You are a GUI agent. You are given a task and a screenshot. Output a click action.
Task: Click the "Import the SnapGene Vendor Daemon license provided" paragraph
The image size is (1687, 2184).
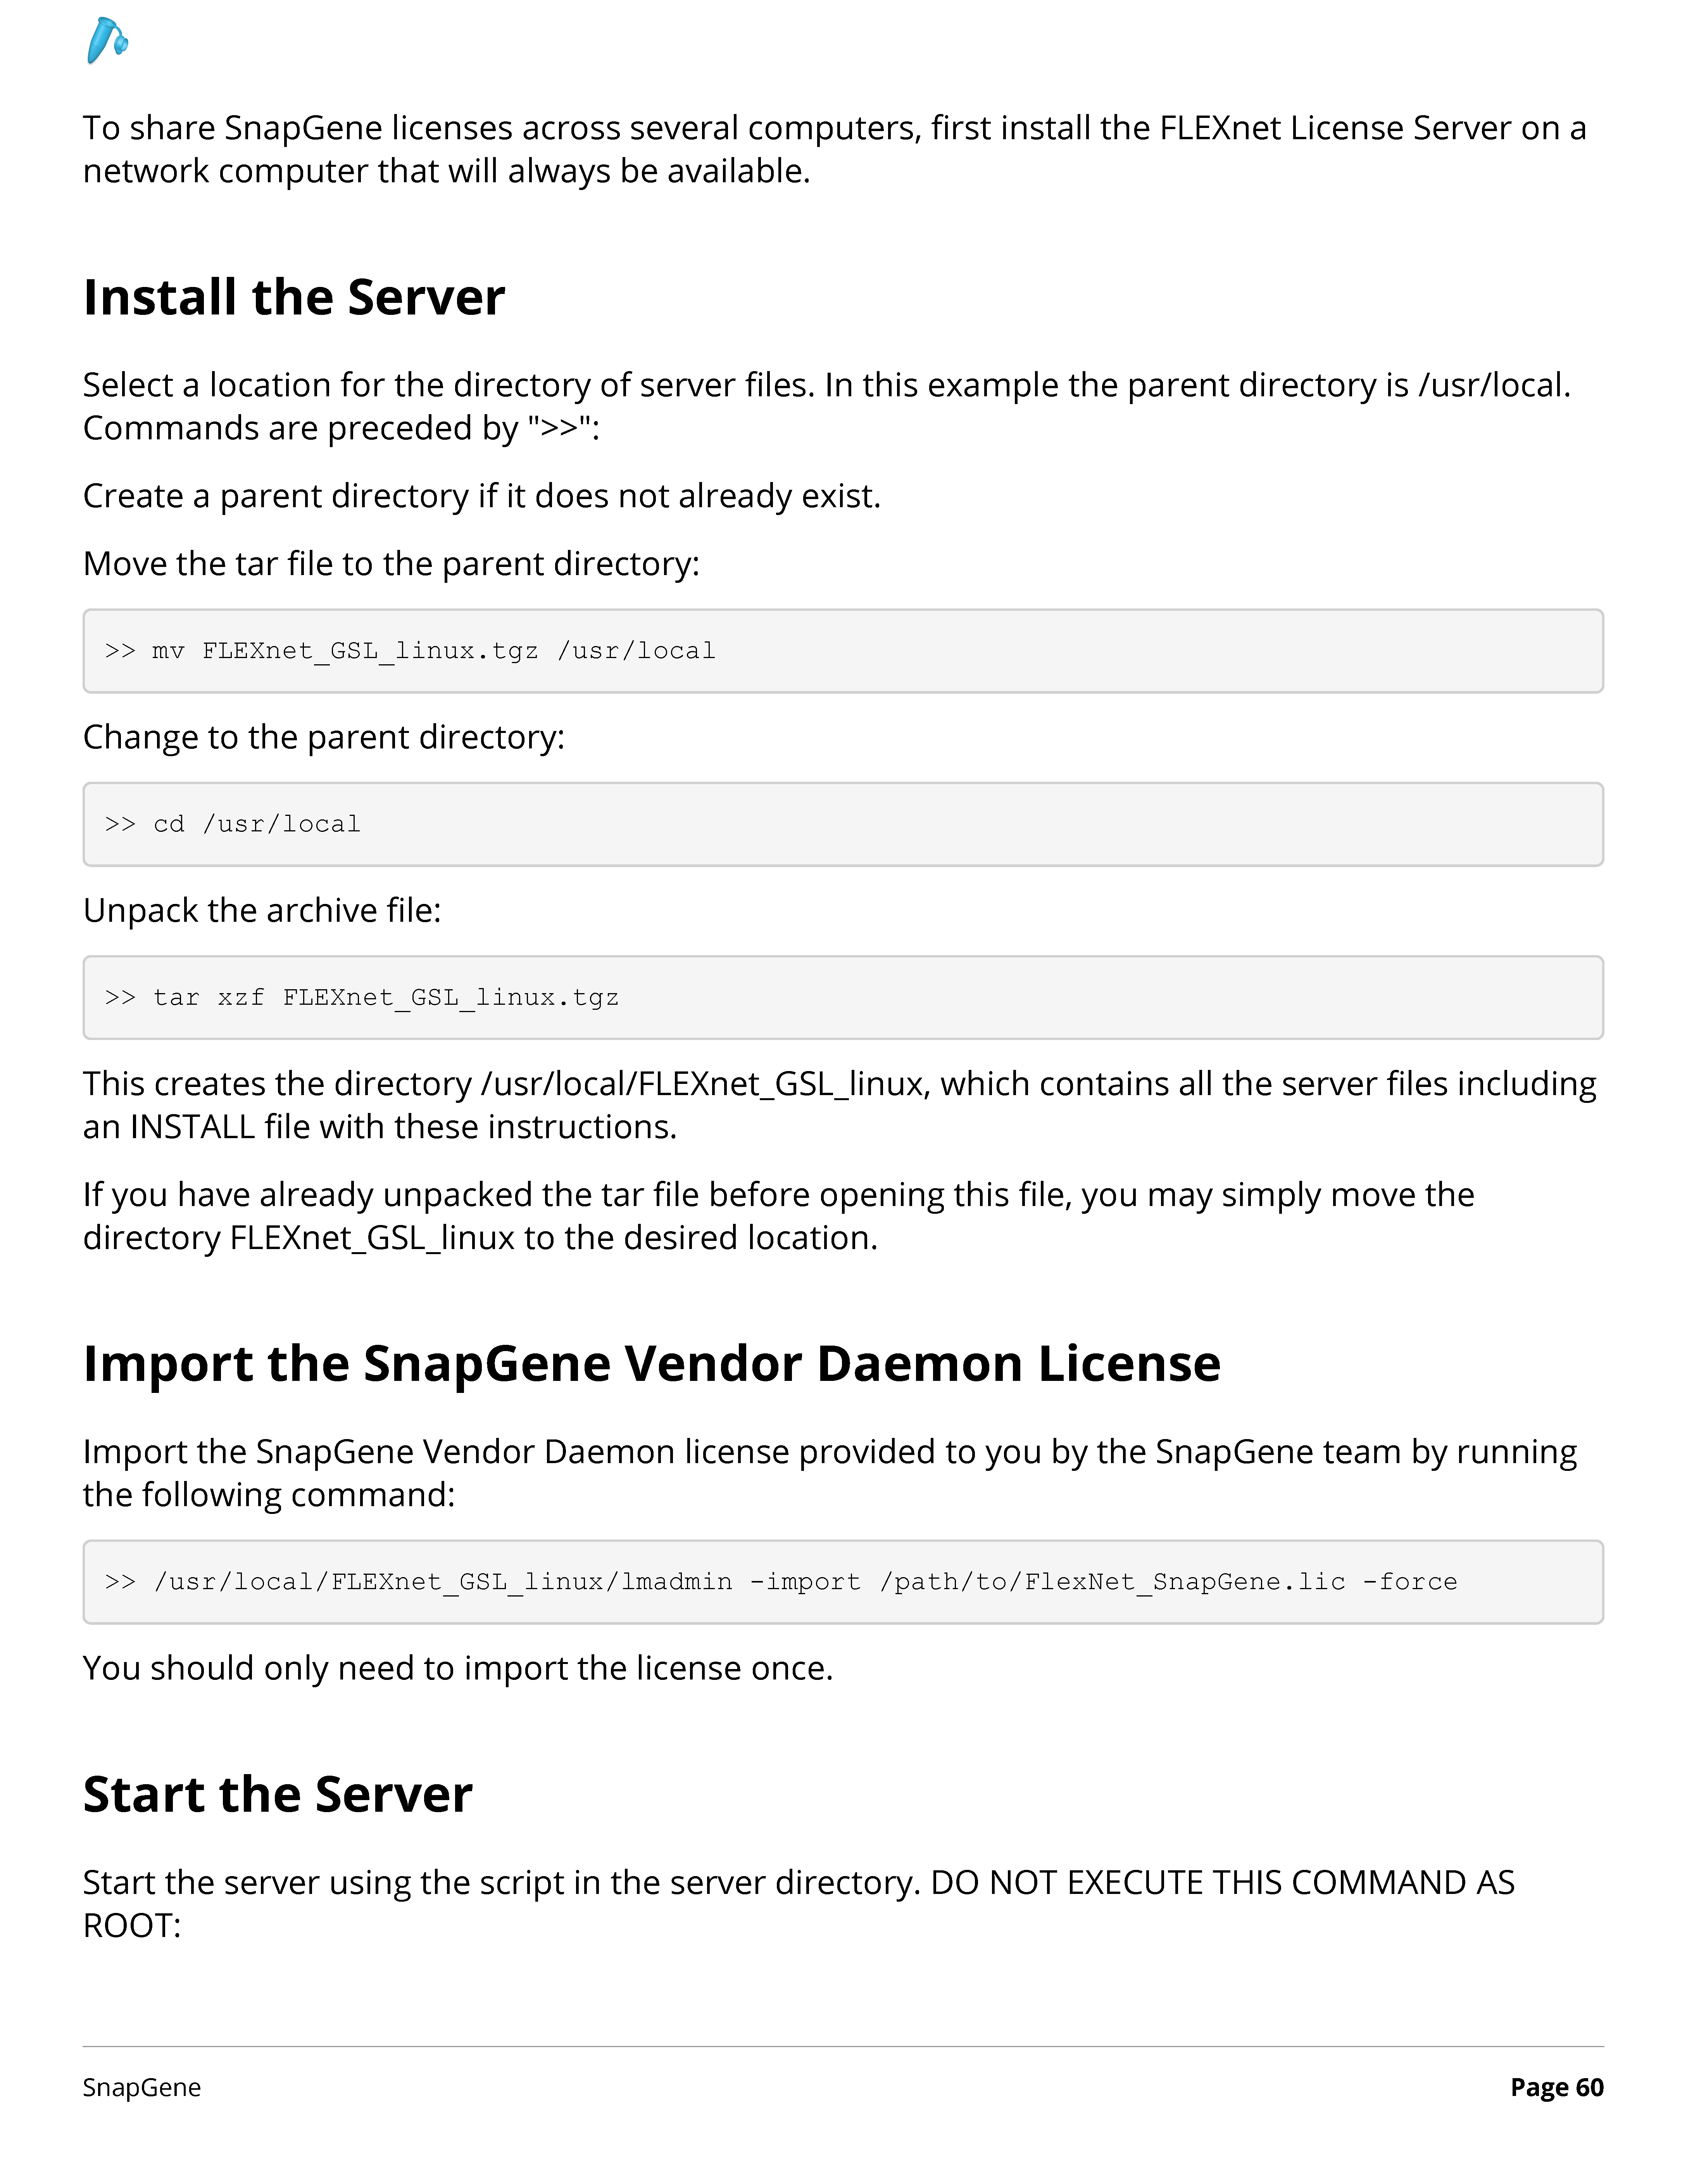tap(830, 1473)
